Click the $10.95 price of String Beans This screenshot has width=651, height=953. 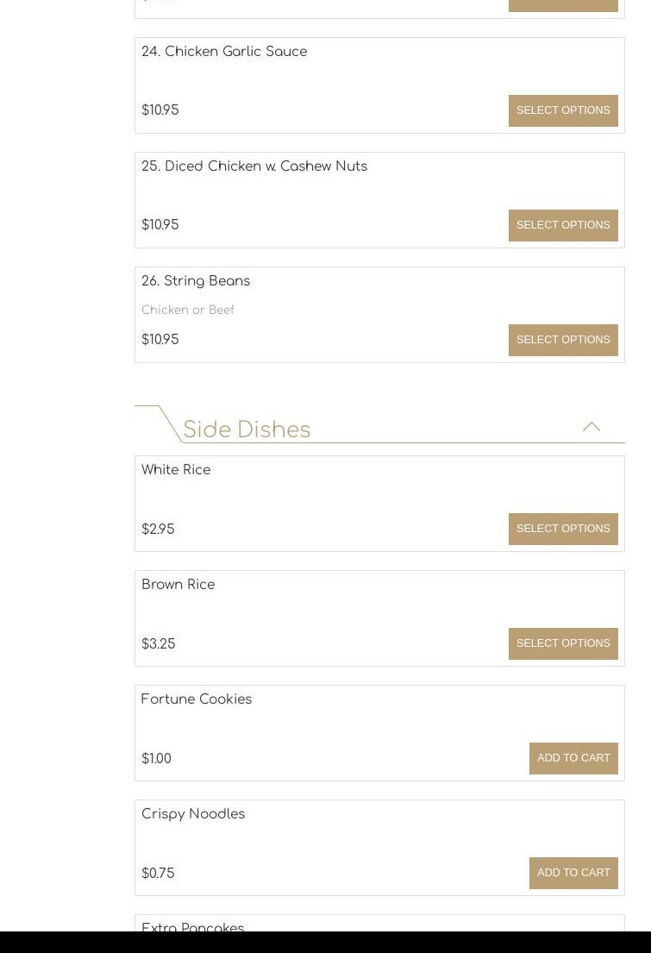[x=160, y=340]
